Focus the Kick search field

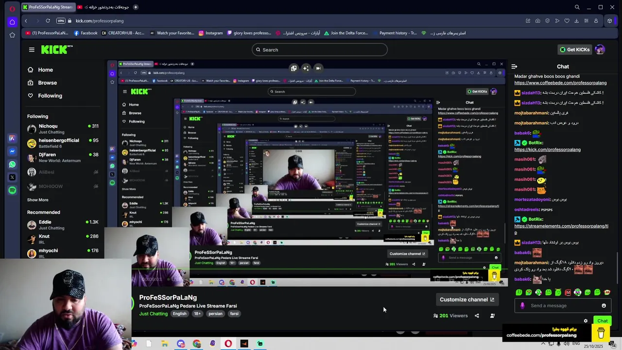pos(319,50)
